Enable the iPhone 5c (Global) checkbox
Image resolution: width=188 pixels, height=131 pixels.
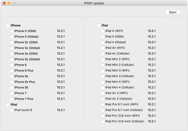12,48
